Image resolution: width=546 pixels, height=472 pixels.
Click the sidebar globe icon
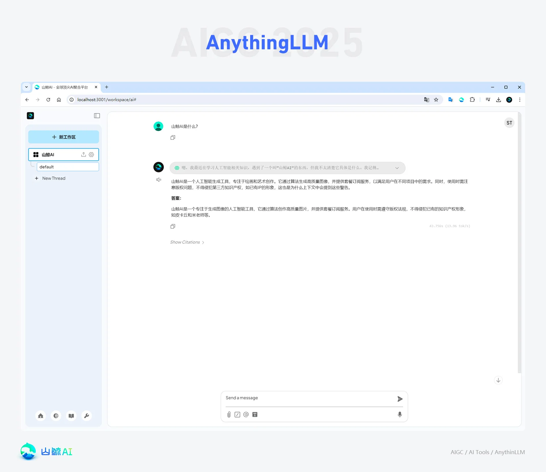tap(56, 416)
